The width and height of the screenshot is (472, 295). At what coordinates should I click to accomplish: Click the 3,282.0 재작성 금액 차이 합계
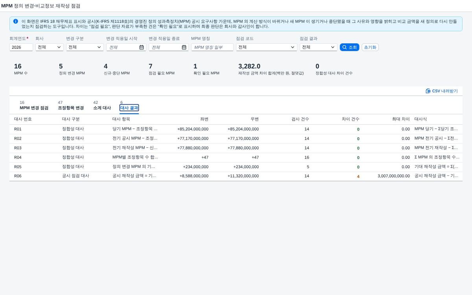(x=249, y=66)
